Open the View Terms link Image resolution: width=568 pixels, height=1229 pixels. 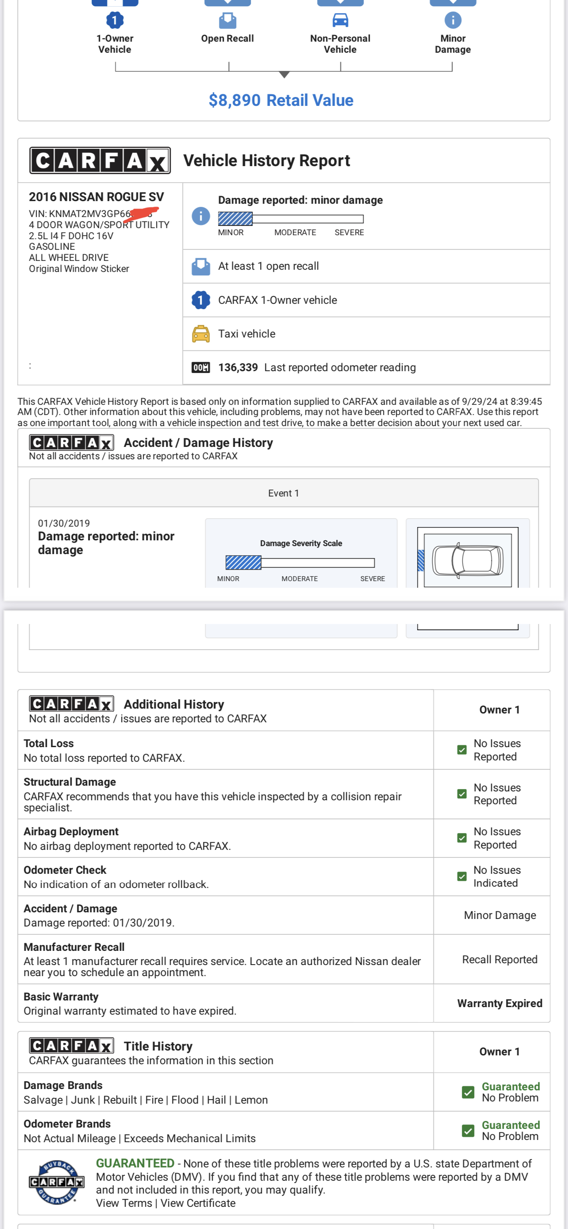click(x=124, y=1203)
